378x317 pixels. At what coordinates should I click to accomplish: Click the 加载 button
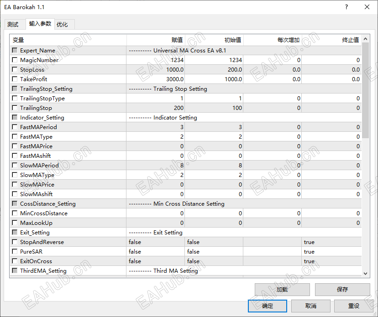[282, 289]
